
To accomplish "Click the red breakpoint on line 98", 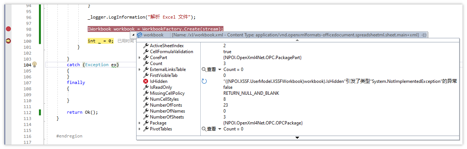I will (8, 29).
